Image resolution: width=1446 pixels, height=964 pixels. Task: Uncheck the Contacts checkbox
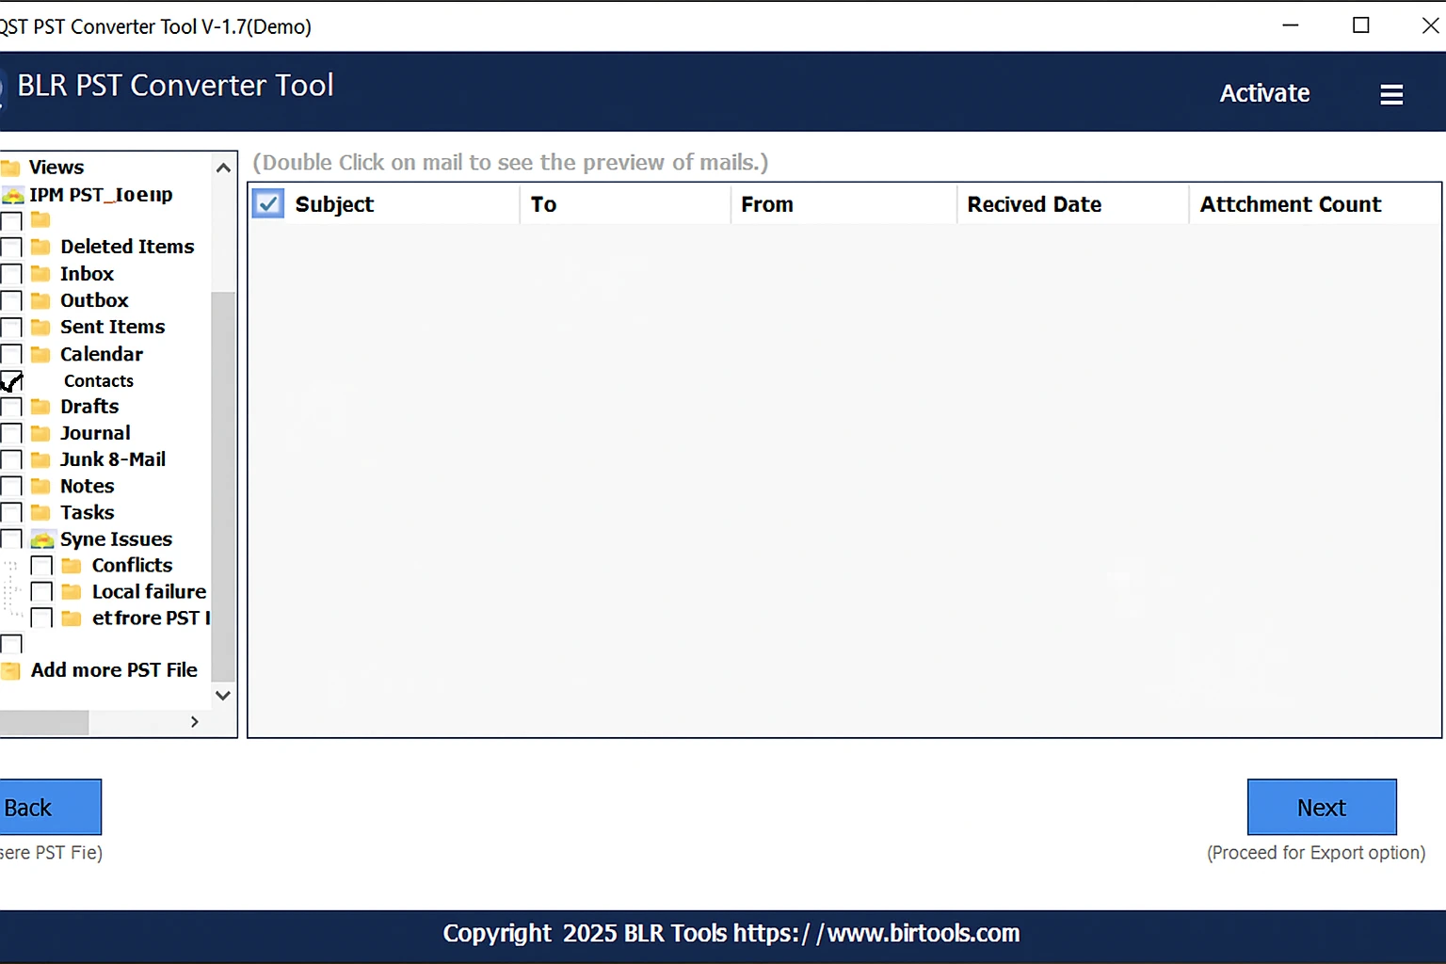click(x=11, y=381)
